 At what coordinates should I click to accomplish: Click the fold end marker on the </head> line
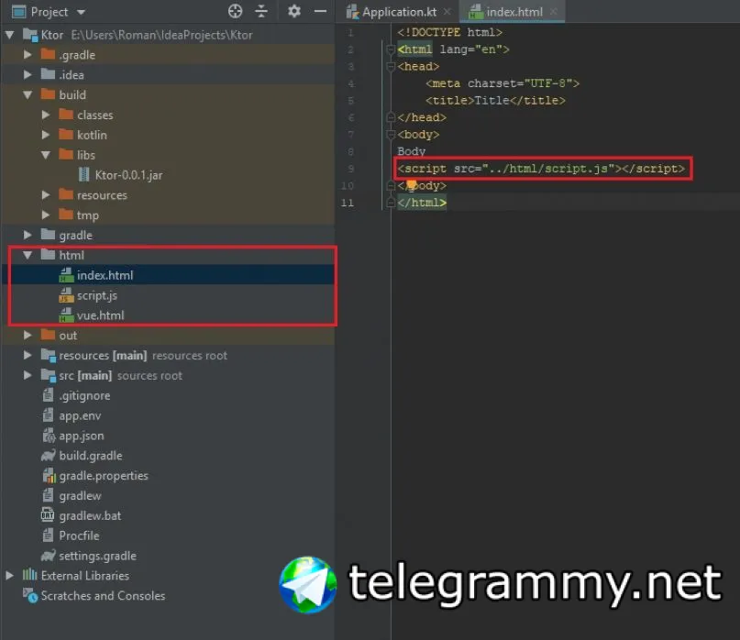pos(391,117)
